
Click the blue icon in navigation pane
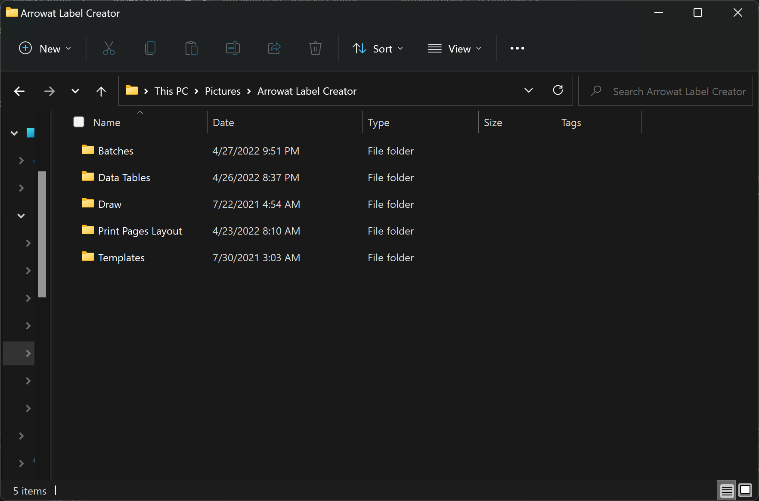[31, 133]
